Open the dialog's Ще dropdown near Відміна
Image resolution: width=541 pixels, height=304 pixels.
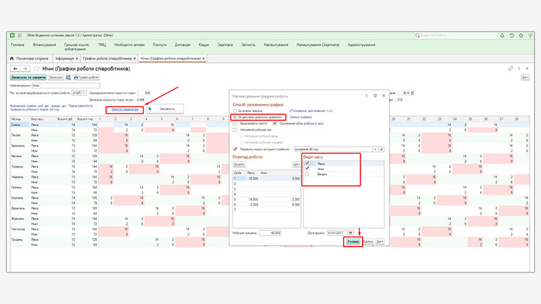pyautogui.click(x=381, y=241)
